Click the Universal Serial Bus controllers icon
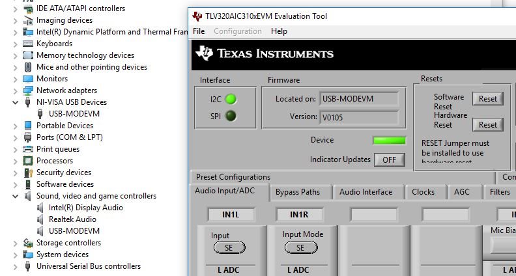Viewport: 516px width, 276px height. 28,266
